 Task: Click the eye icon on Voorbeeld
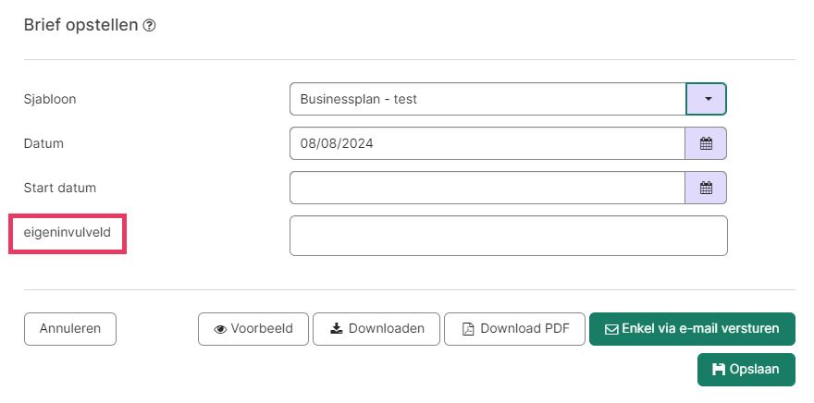tap(220, 329)
